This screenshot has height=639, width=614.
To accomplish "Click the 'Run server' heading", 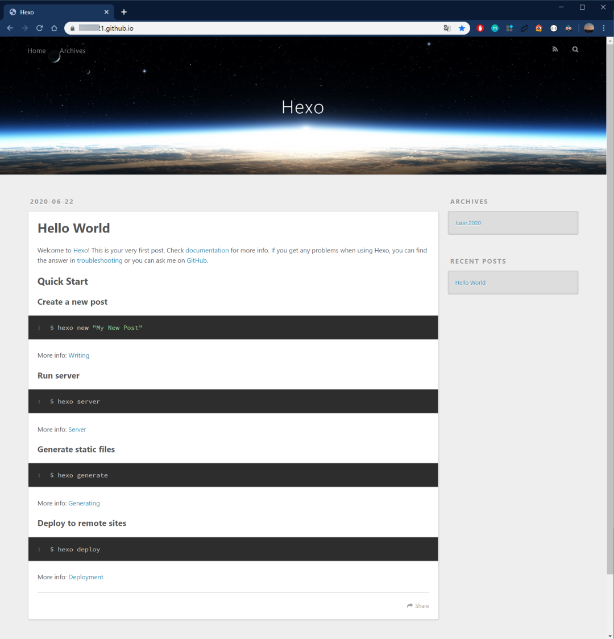I will tap(58, 375).
